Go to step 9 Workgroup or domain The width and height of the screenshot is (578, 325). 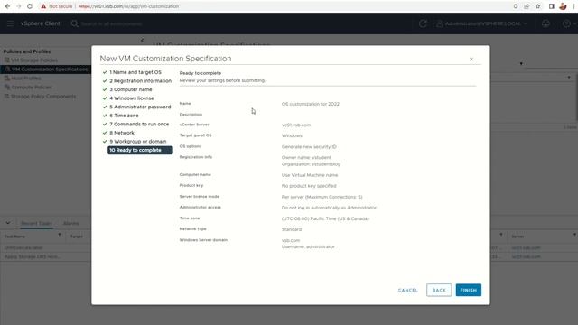pos(138,142)
